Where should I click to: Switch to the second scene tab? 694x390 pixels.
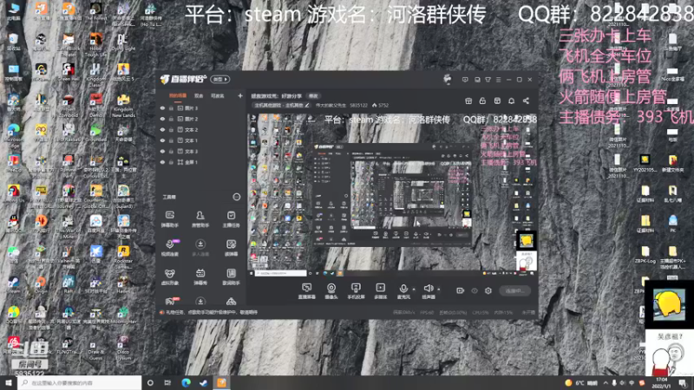pos(199,95)
